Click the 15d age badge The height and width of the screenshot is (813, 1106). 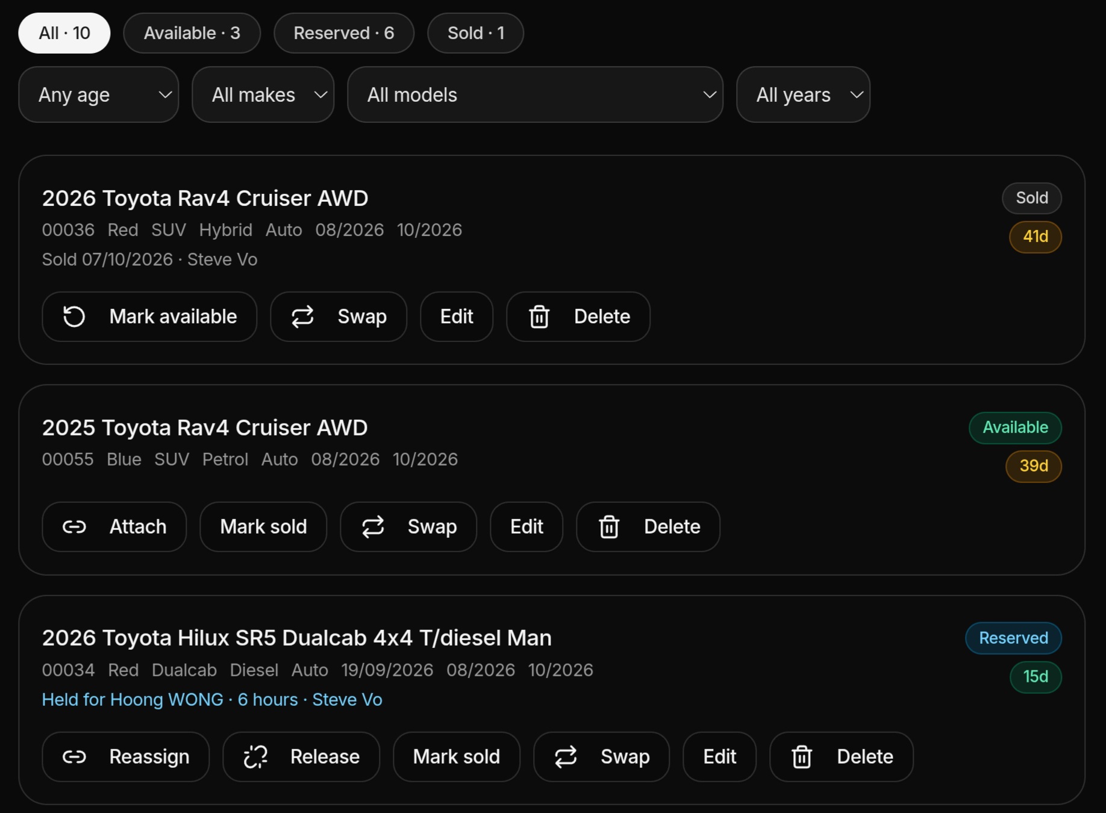(x=1036, y=677)
